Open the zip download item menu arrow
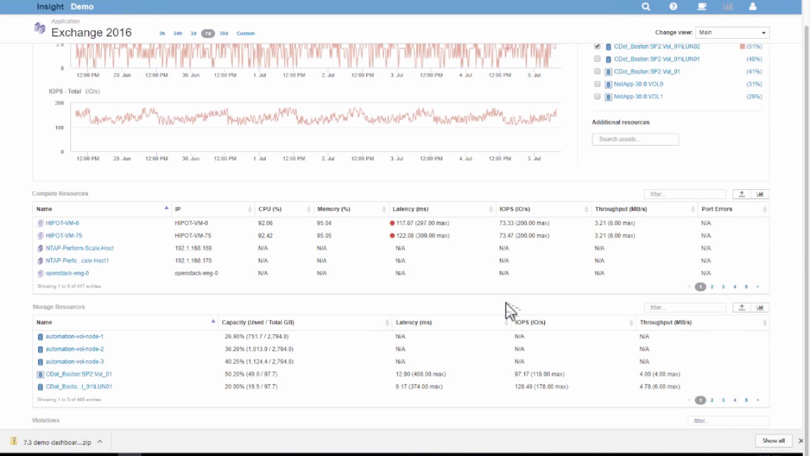The width and height of the screenshot is (810, 456). (x=99, y=442)
